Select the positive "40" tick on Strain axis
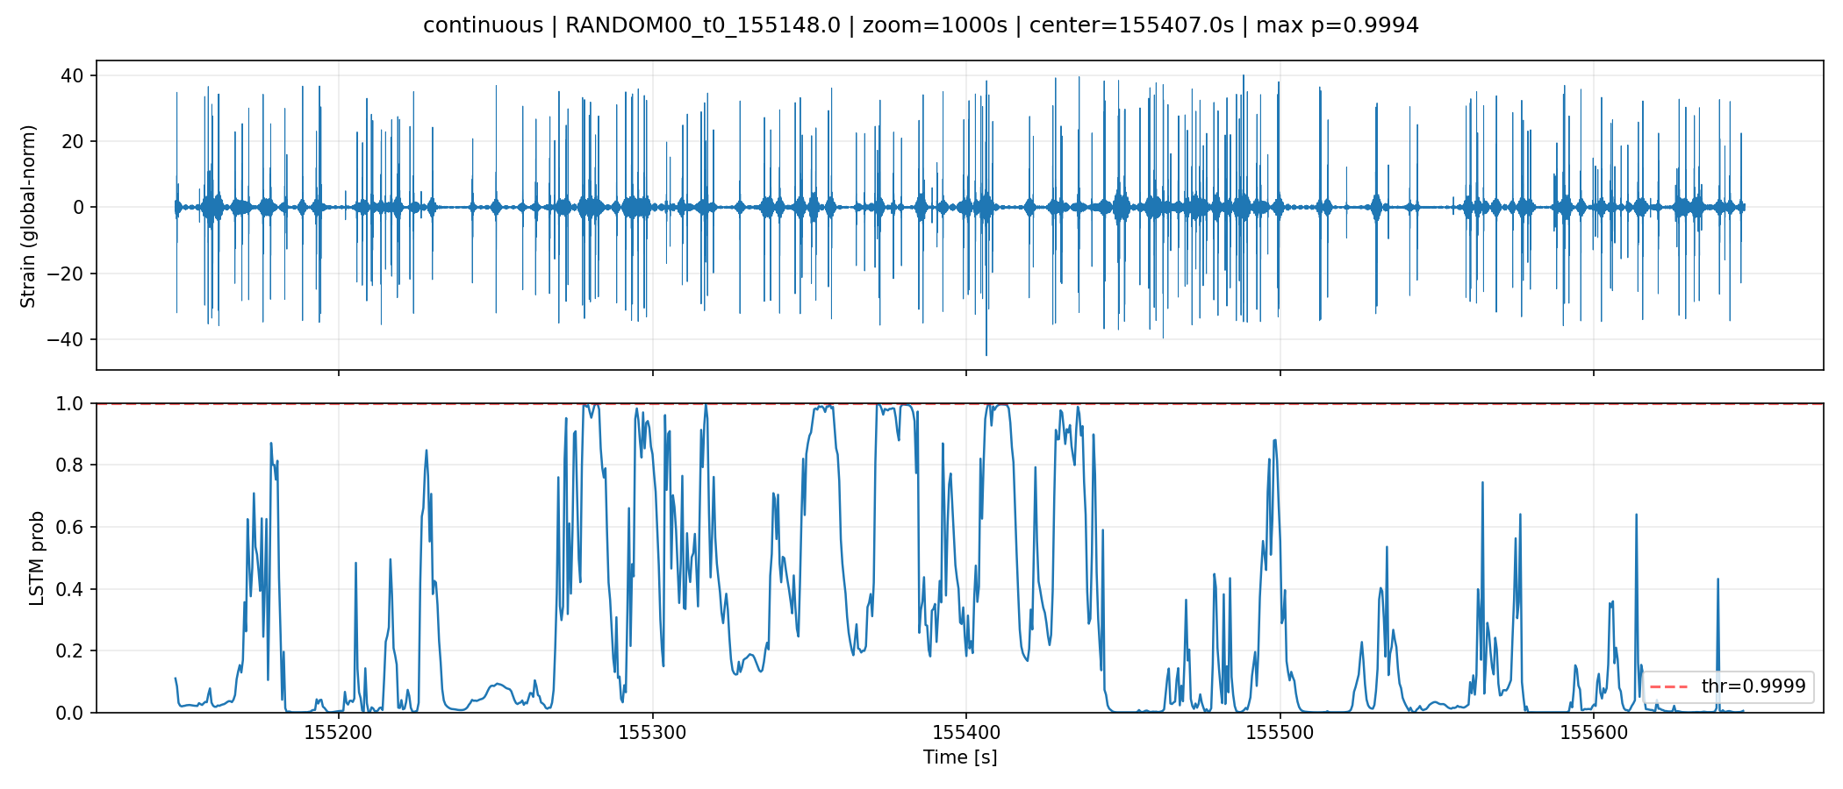This screenshot has height=789, width=1843. tap(73, 76)
